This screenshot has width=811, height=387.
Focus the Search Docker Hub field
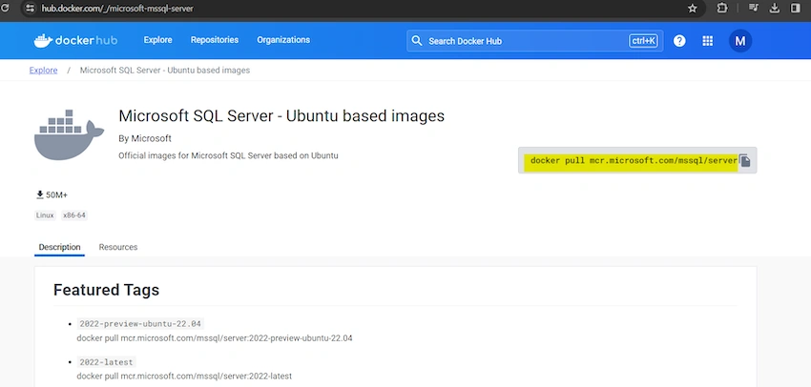(535, 41)
